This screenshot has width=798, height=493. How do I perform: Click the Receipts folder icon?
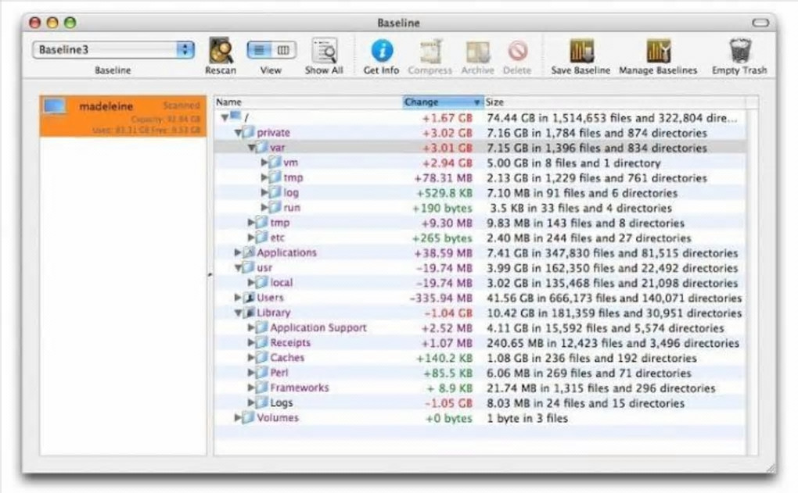click(261, 342)
